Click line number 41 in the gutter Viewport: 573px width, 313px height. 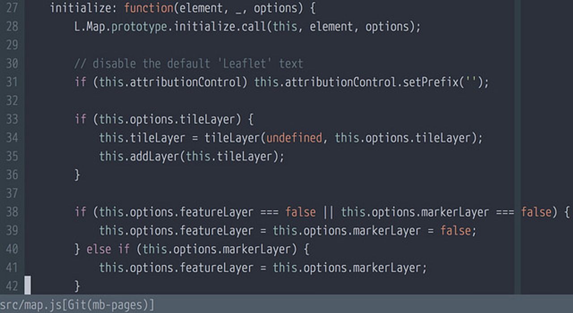pyautogui.click(x=12, y=267)
